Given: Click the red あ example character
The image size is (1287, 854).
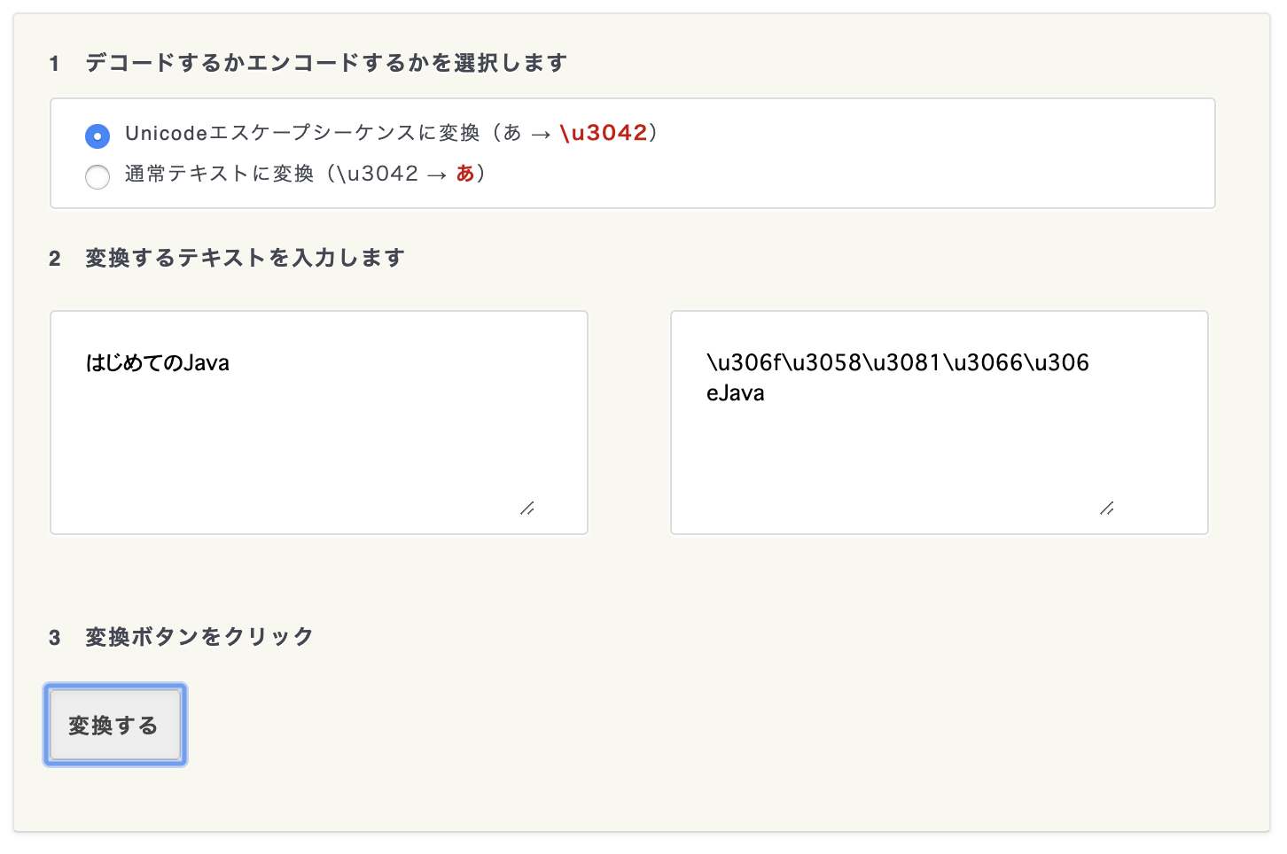Looking at the screenshot, I should click(465, 174).
